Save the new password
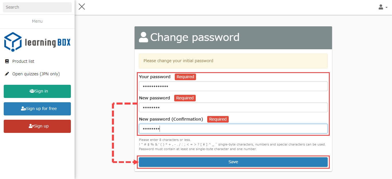This screenshot has width=392, height=179. click(233, 162)
